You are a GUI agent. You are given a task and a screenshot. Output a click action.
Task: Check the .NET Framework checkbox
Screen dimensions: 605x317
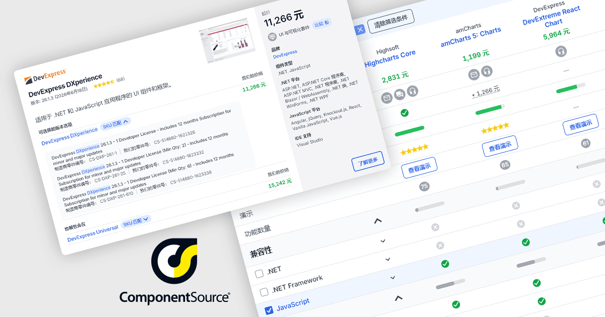coord(264,292)
